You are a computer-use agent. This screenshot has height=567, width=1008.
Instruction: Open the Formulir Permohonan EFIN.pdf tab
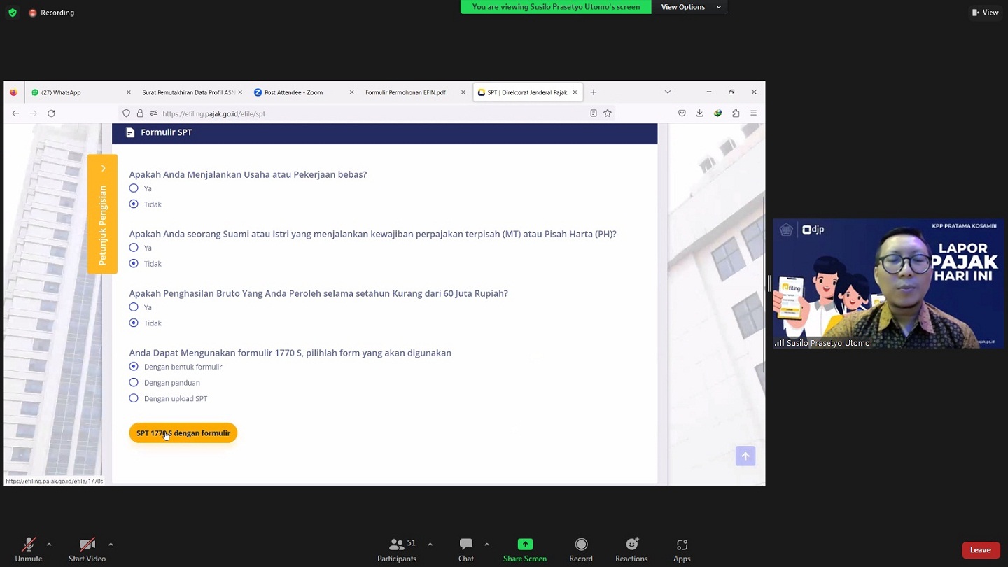tap(405, 92)
